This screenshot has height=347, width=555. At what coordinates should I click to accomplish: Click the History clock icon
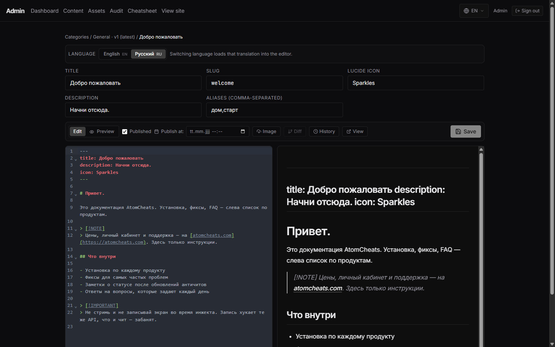coord(316,131)
